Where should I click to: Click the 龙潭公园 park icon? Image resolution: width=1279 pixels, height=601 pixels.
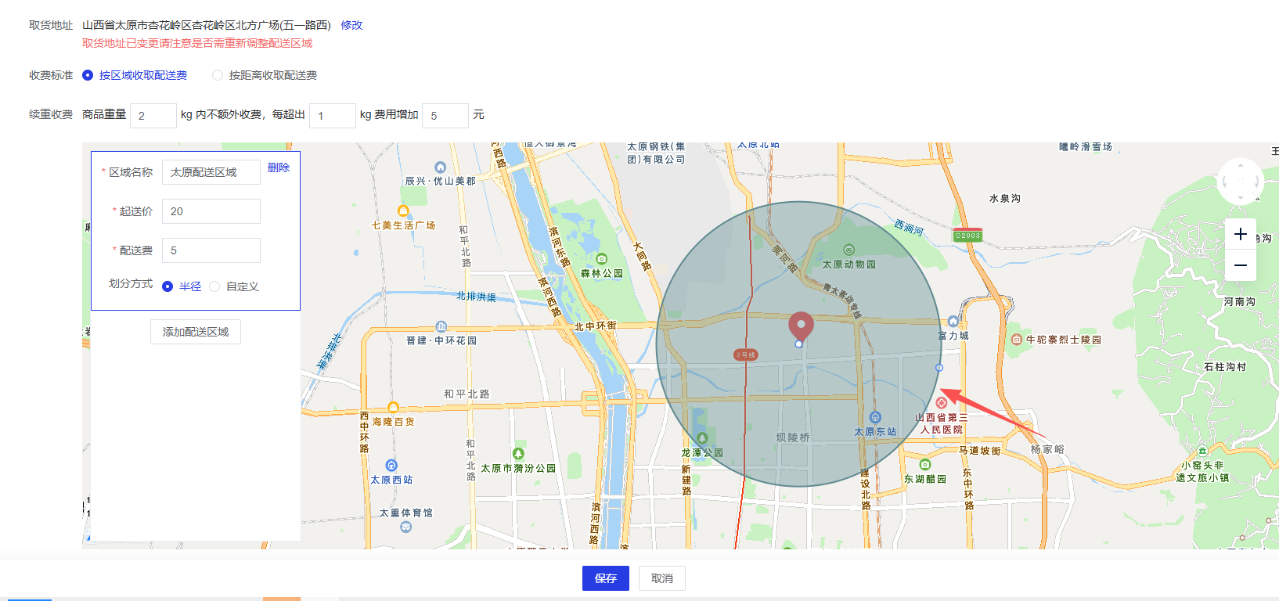click(x=702, y=439)
